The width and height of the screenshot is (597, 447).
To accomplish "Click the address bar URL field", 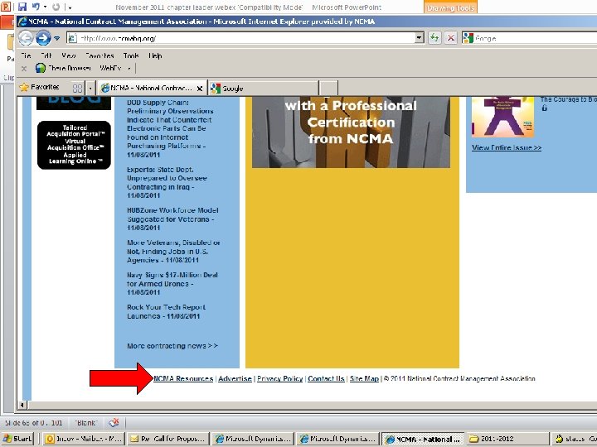I will [x=241, y=38].
